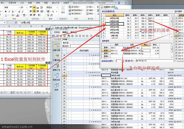Click the save disk toolbar icon
This screenshot has width=184, height=129.
53,36
